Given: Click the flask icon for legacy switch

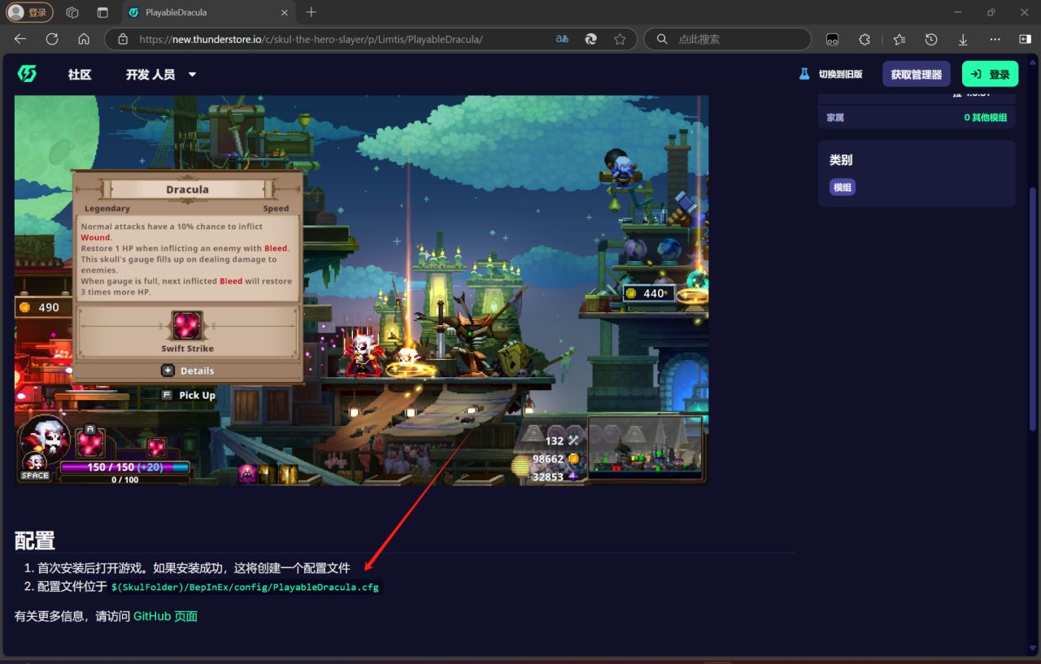Looking at the screenshot, I should point(804,74).
